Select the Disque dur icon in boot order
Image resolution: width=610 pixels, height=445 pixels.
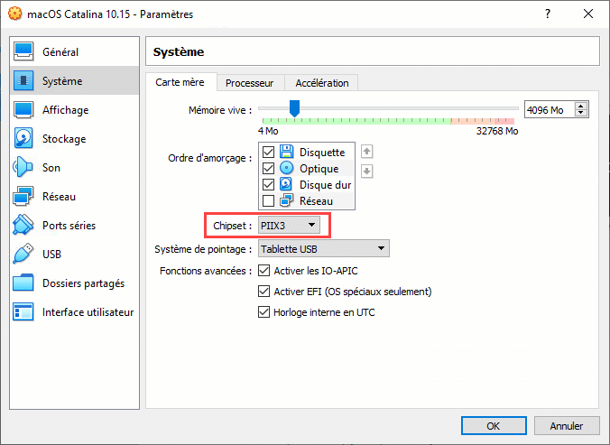tap(287, 184)
